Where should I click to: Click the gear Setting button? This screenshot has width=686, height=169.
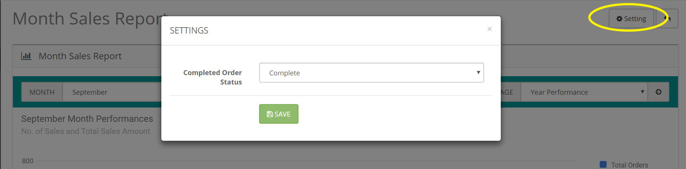click(x=631, y=18)
